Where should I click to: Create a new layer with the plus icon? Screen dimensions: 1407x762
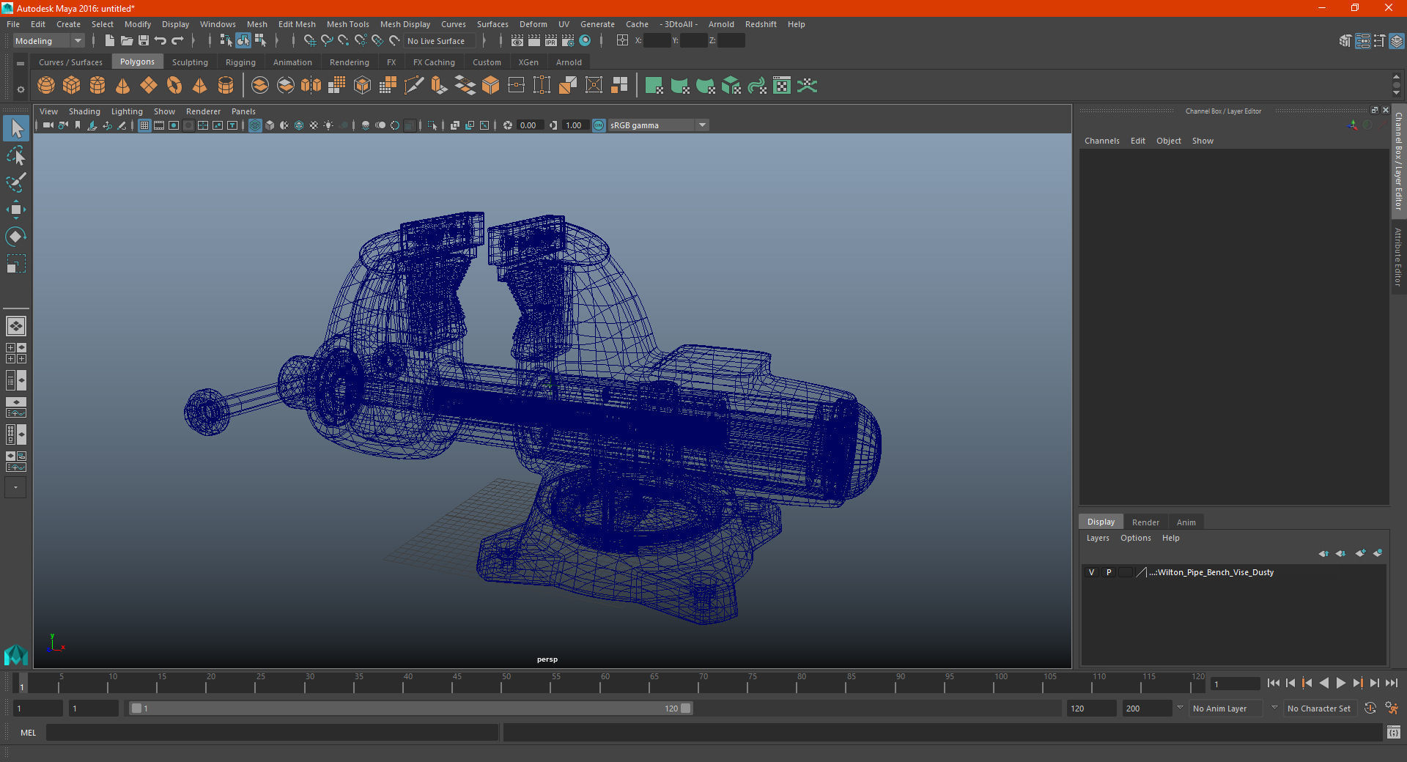1360,553
